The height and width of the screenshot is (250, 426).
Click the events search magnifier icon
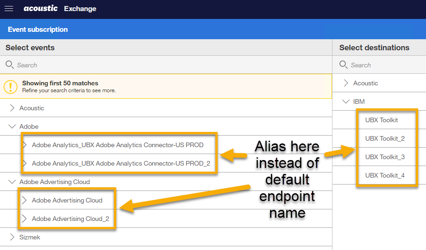pyautogui.click(x=10, y=65)
